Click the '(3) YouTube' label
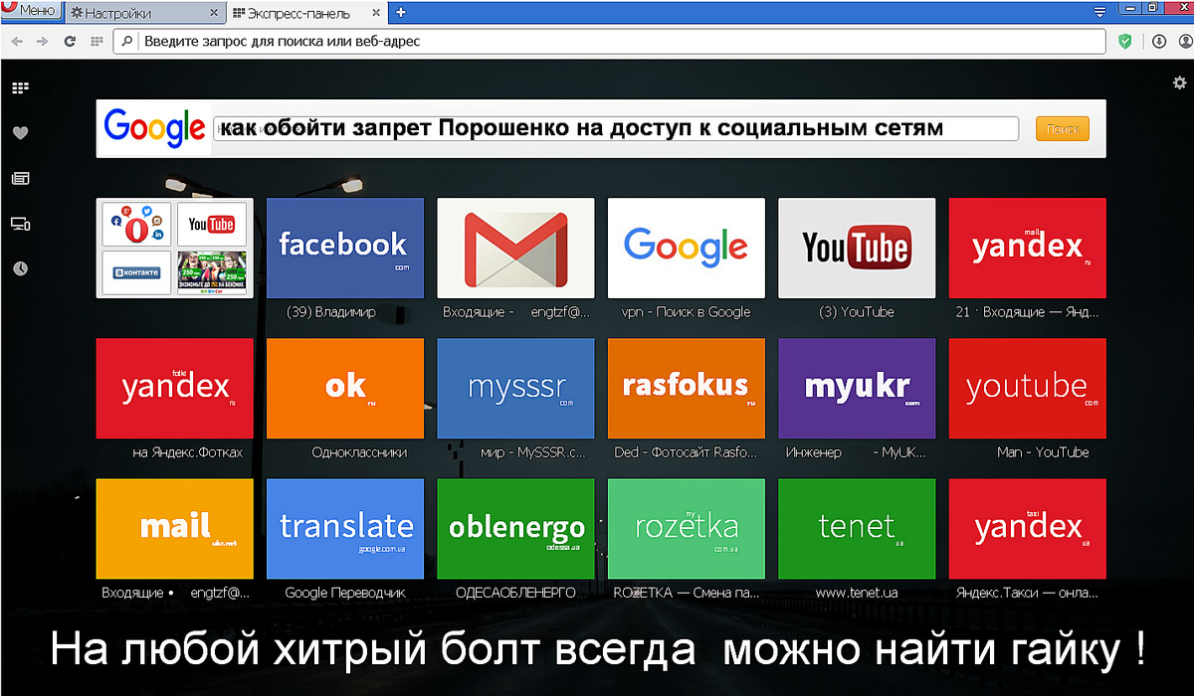Viewport: 1194px width, 696px height. coord(857,311)
